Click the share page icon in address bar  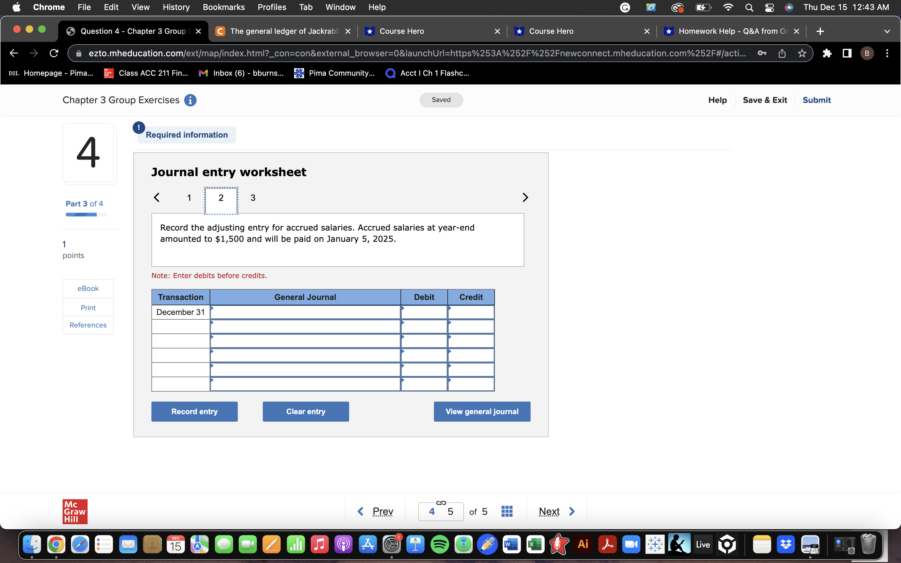coord(782,53)
